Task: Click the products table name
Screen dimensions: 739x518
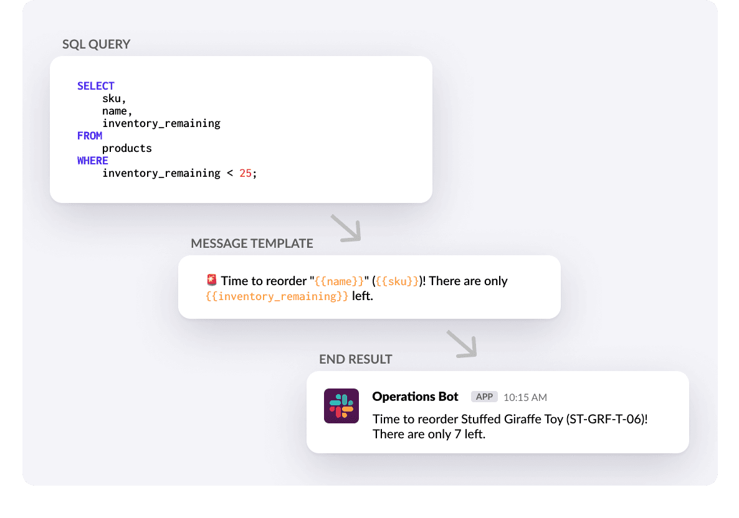Action: pos(127,148)
